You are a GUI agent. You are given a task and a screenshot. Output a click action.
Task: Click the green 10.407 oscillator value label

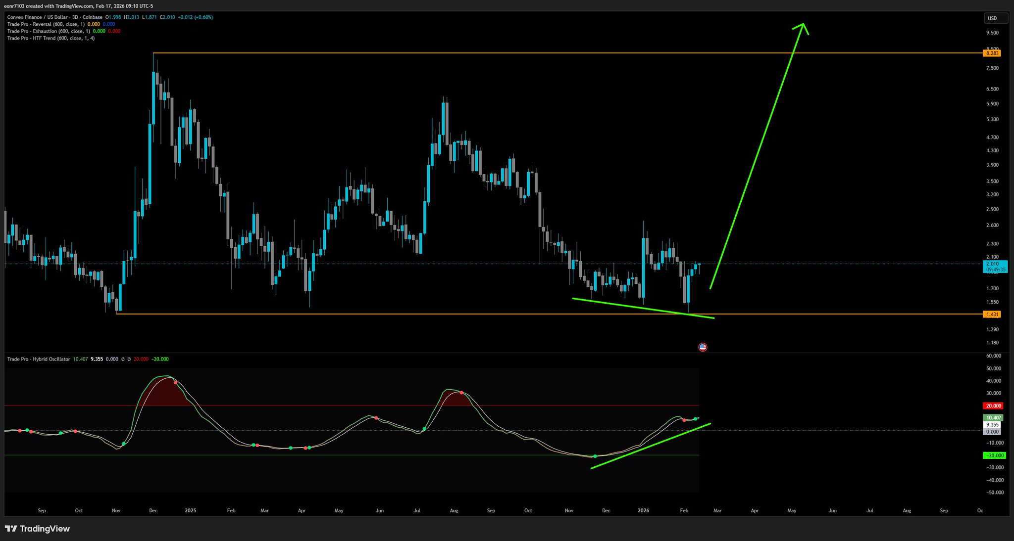[x=993, y=418]
